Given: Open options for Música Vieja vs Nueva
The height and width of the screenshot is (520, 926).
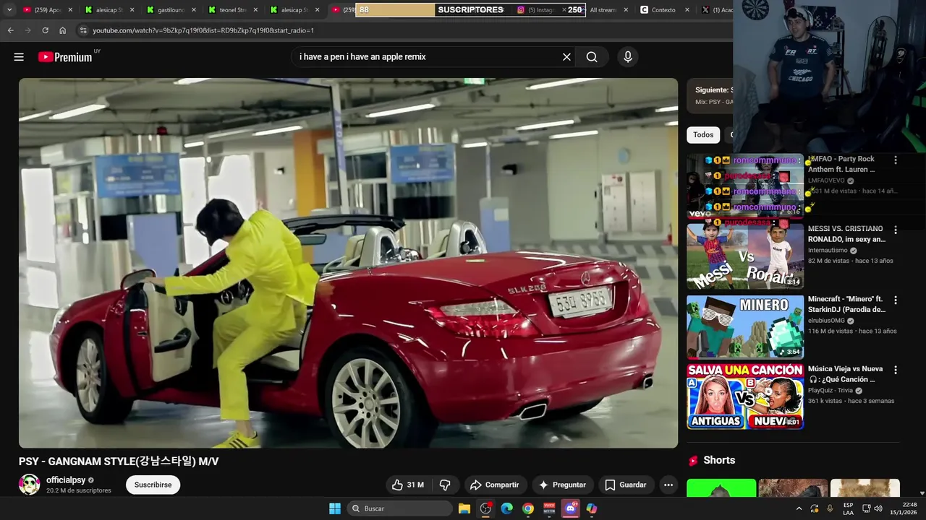Looking at the screenshot, I should pyautogui.click(x=896, y=370).
